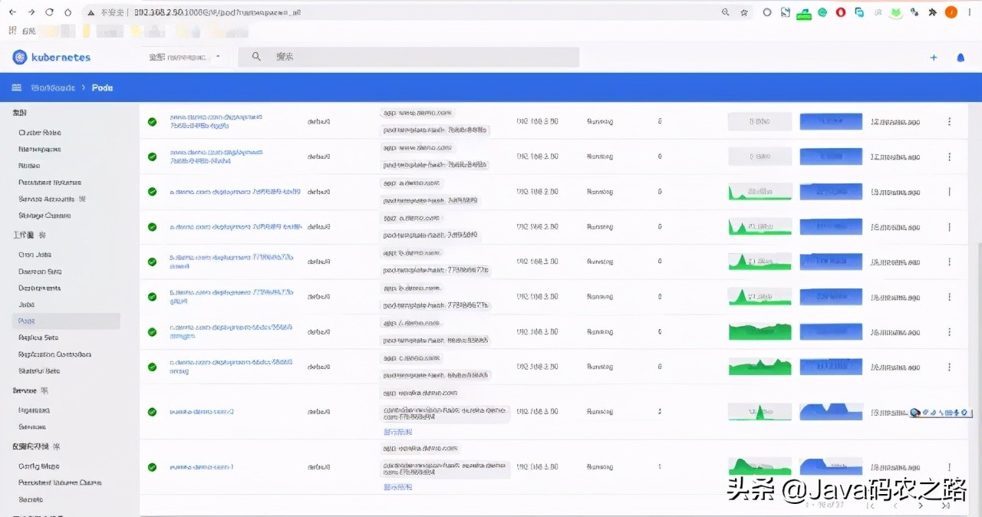Click the Workloads breadcrumb link
The width and height of the screenshot is (982, 517).
pos(53,87)
